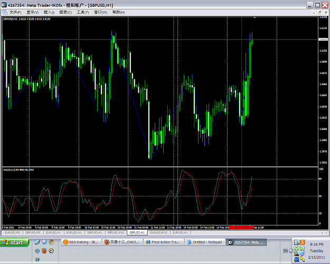
Task: Switch to Firefox 风暴十三_CH03 taskbar window
Action: click(x=122, y=242)
